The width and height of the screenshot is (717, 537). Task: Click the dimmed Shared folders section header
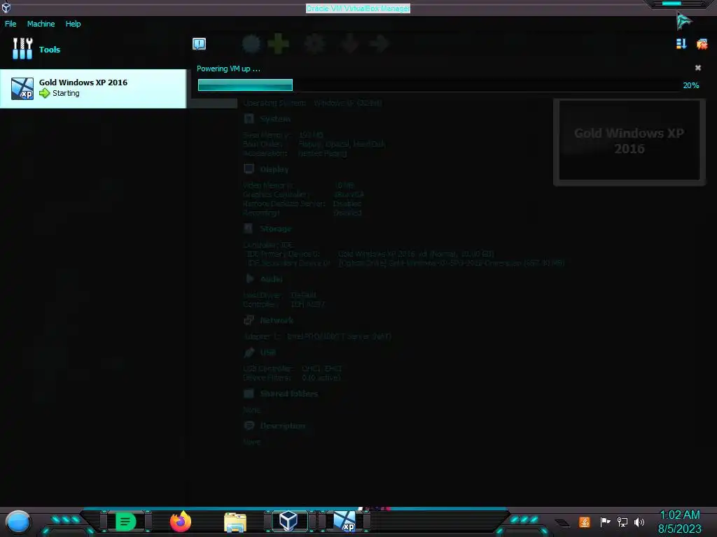pos(288,394)
